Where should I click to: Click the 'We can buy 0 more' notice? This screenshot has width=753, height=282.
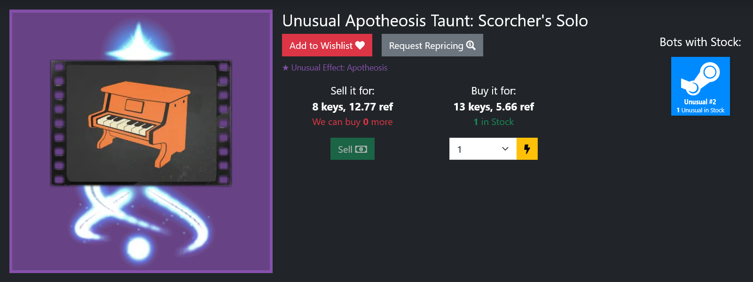pyautogui.click(x=353, y=122)
